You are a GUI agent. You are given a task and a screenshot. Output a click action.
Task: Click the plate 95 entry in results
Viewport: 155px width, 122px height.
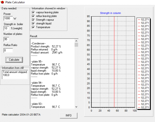tap(37, 61)
